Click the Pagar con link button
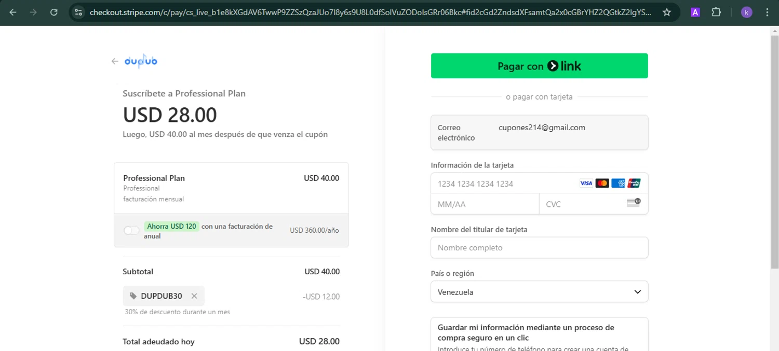Screen dimensions: 779x351 coord(540,66)
